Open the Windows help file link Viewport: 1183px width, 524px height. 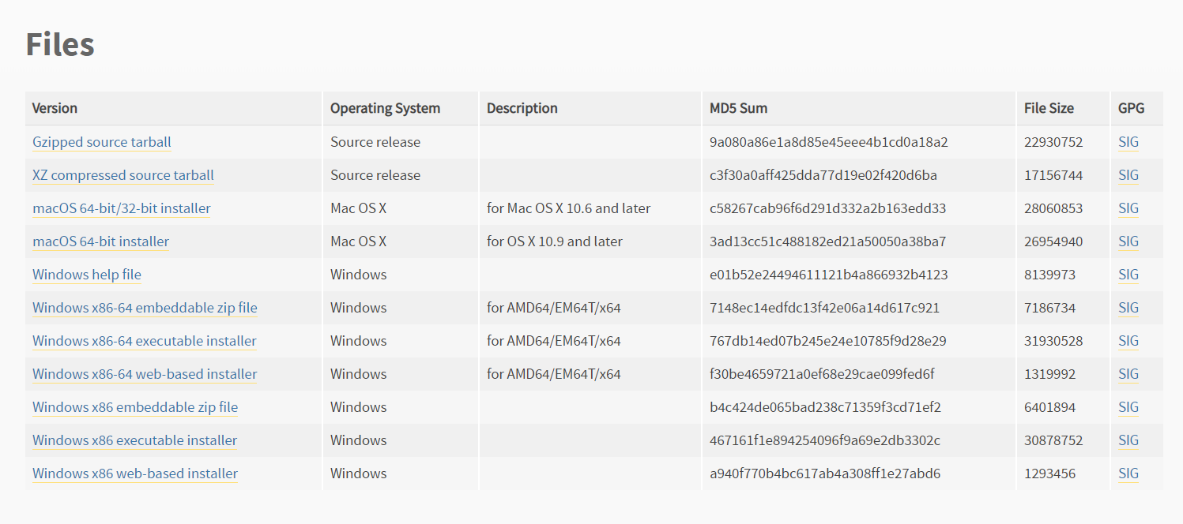(87, 275)
